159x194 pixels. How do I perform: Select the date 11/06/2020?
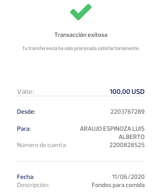tap(128, 177)
